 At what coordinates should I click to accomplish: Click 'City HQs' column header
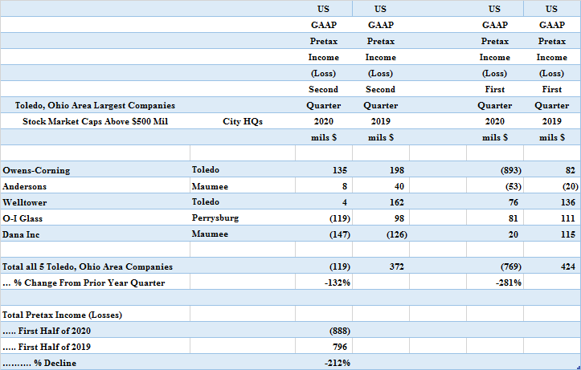pos(243,122)
